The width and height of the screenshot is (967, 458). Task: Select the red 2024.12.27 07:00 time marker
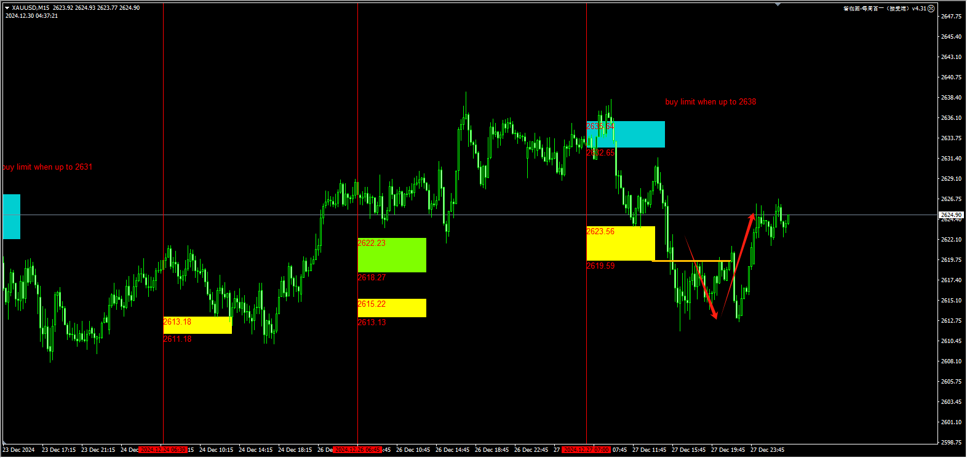(x=586, y=450)
